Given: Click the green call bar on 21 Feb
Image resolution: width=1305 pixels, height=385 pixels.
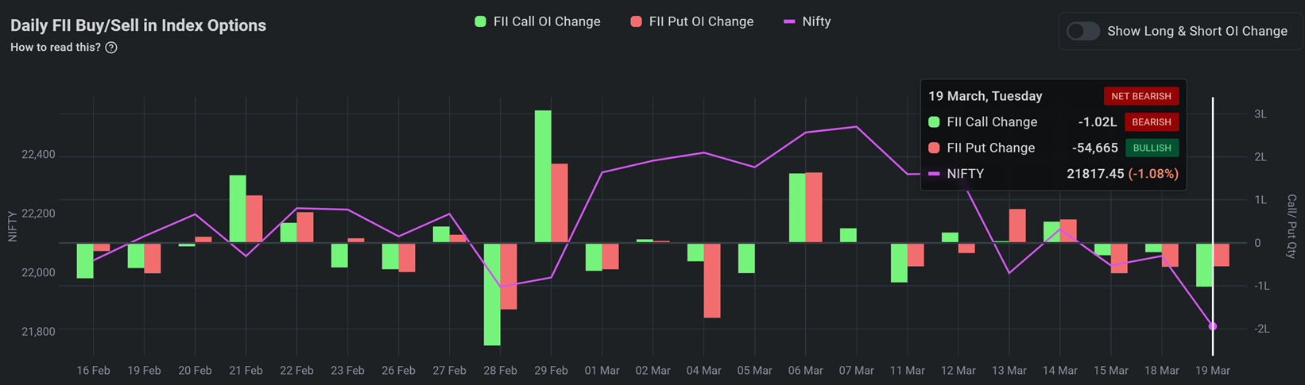Looking at the screenshot, I should [x=238, y=208].
